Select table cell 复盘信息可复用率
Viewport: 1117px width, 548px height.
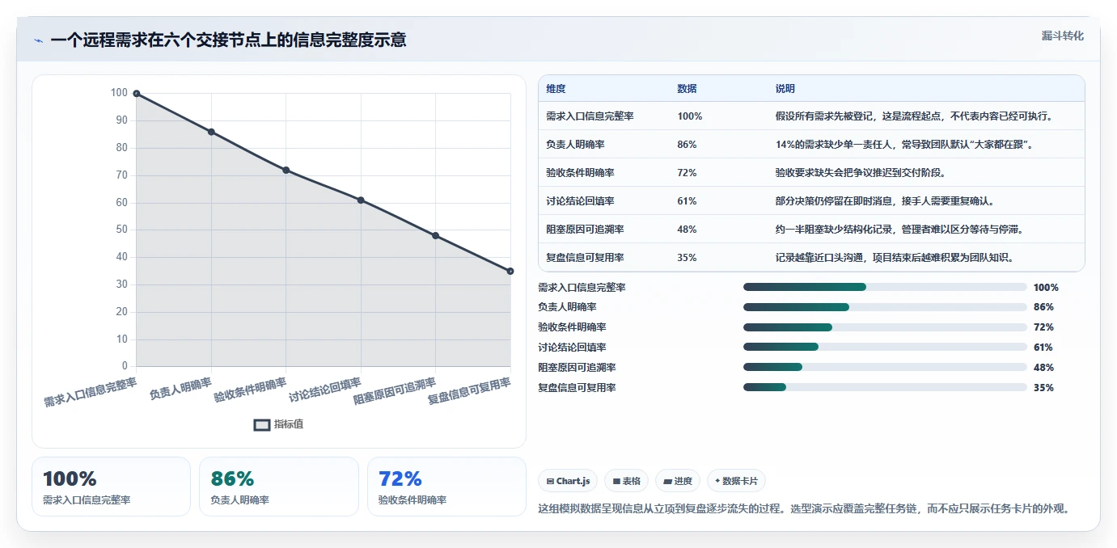[585, 258]
